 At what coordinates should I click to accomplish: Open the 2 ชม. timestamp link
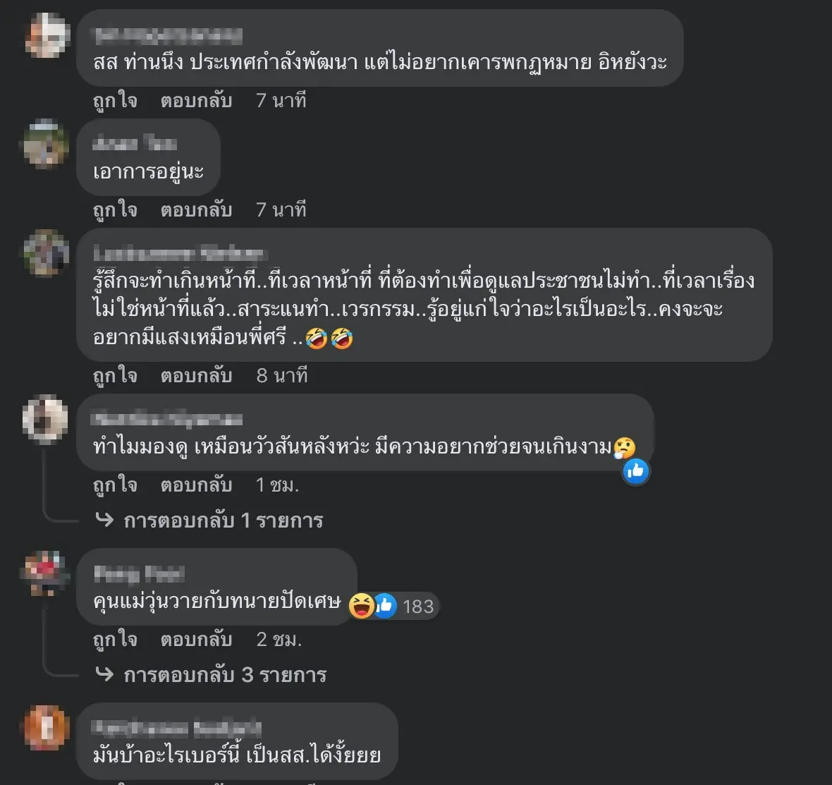(x=279, y=639)
